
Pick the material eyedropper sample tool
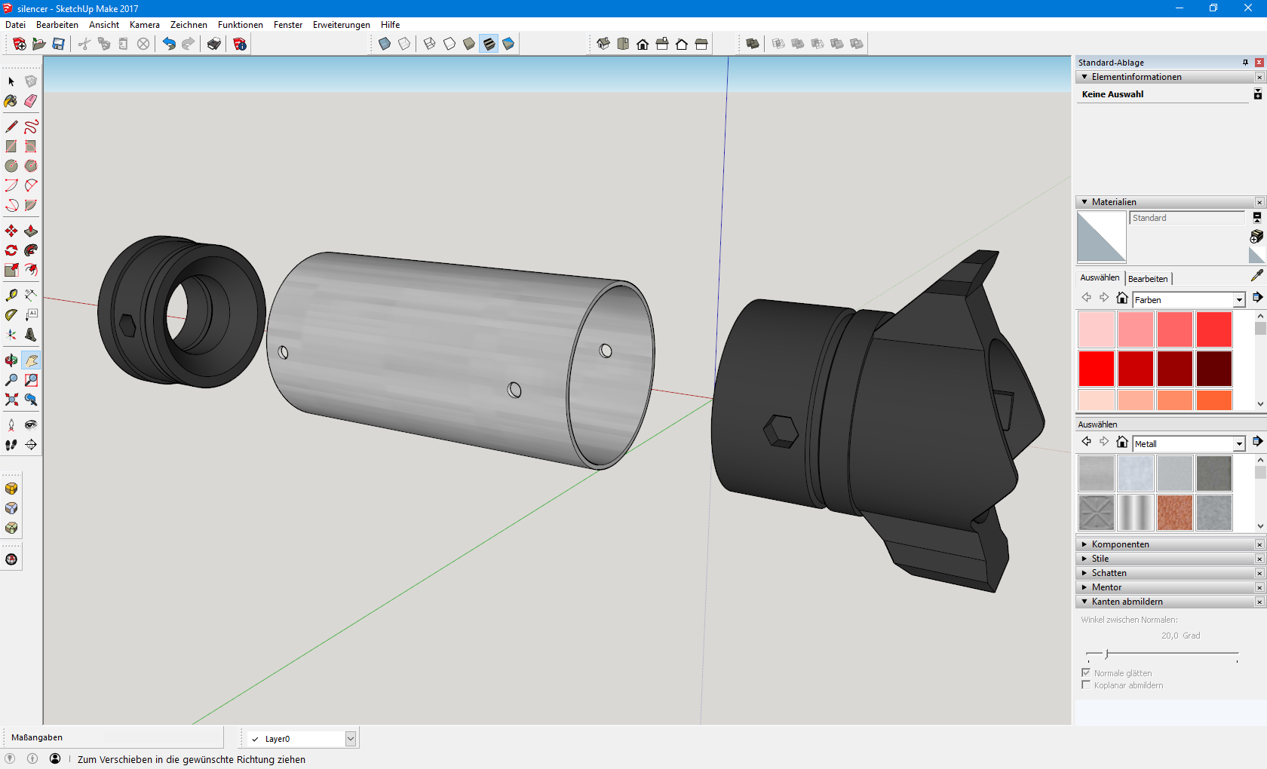point(1256,276)
